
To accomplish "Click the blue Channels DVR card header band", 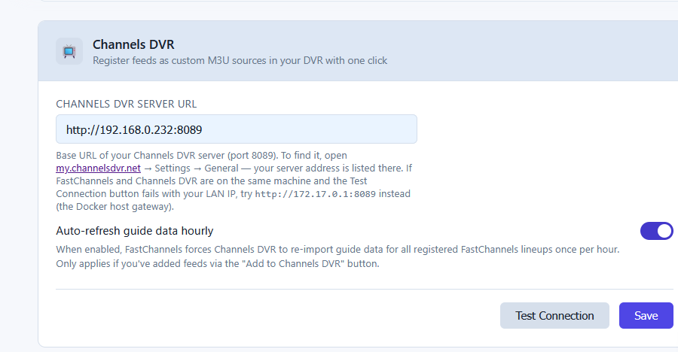I will click(358, 51).
